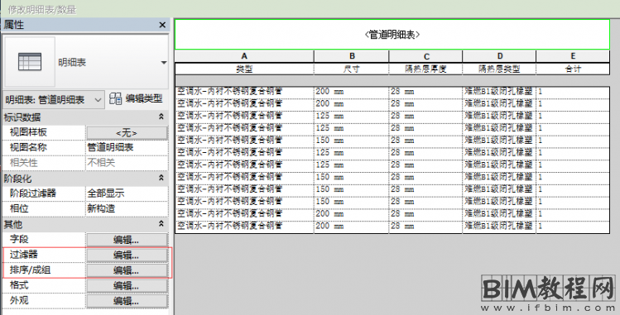Click the 字段 property label
The height and width of the screenshot is (315, 620).
click(x=19, y=239)
